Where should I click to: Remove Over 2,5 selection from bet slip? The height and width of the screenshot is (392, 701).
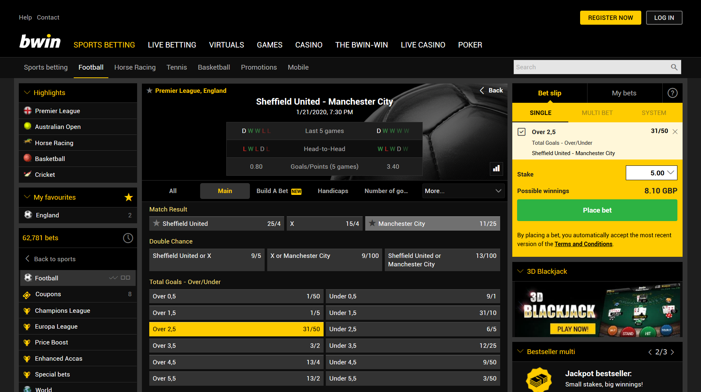click(675, 132)
